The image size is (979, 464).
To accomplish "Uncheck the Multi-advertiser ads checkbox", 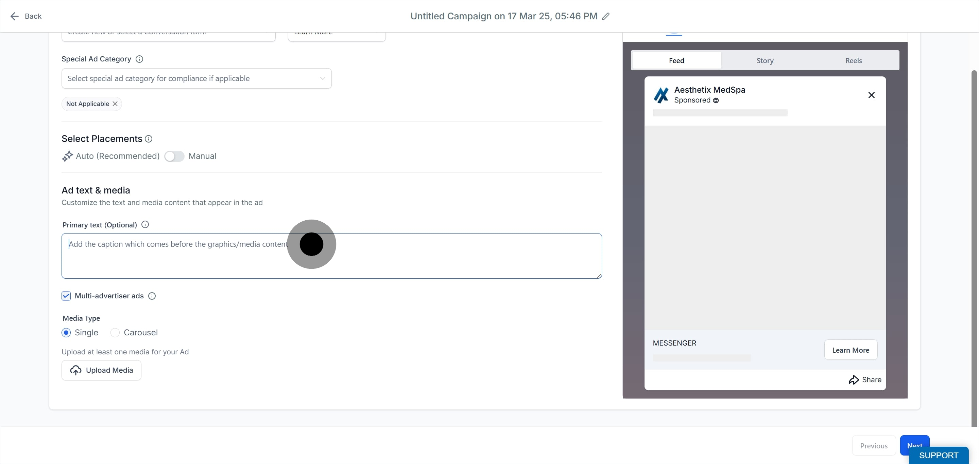I will point(66,296).
